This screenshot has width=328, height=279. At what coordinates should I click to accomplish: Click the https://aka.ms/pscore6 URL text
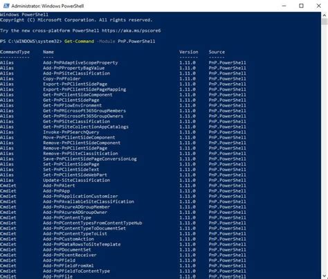(131, 30)
